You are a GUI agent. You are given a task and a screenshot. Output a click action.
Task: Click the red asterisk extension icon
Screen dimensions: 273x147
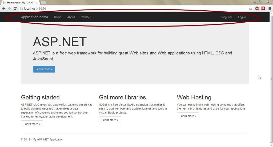tap(263, 9)
